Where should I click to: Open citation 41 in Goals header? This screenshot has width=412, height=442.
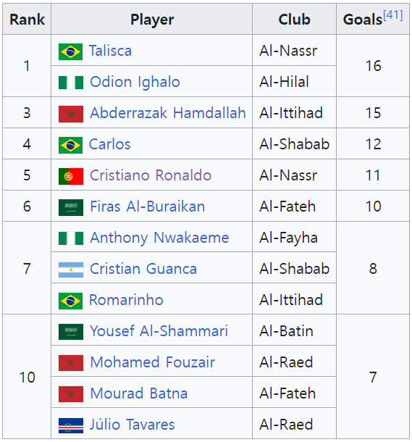[393, 14]
